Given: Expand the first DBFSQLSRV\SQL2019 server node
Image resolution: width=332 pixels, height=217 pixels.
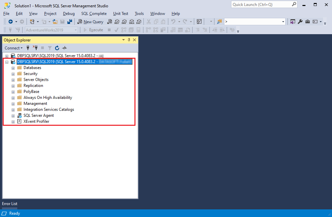Looking at the screenshot, I should [x=7, y=56].
